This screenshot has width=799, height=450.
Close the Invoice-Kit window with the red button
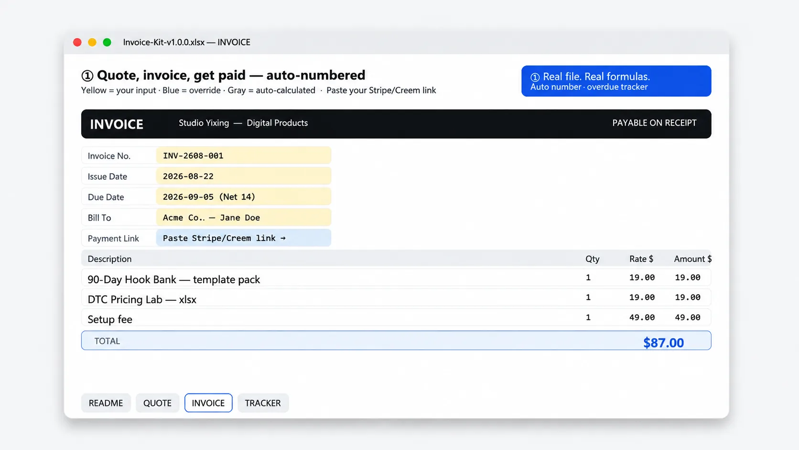[77, 42]
